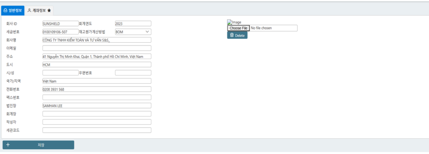The height and width of the screenshot is (154, 429).
Task: Click the person icon on 계좌정보 tab
Action: tap(29, 10)
